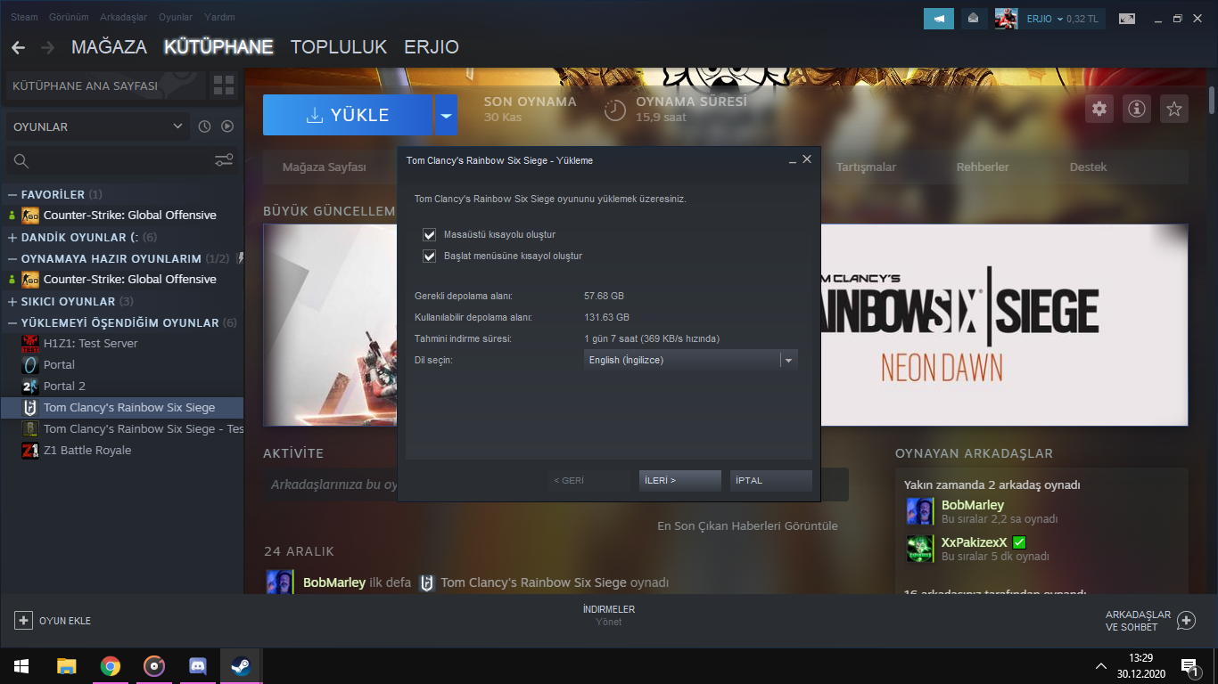Expand the DANDİK OYUNLAR category
This screenshot has height=684, width=1218.
click(12, 237)
